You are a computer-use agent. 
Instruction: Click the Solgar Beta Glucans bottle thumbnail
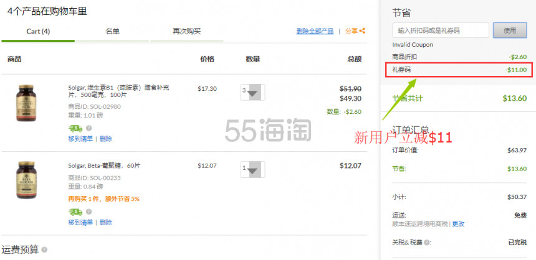click(26, 180)
